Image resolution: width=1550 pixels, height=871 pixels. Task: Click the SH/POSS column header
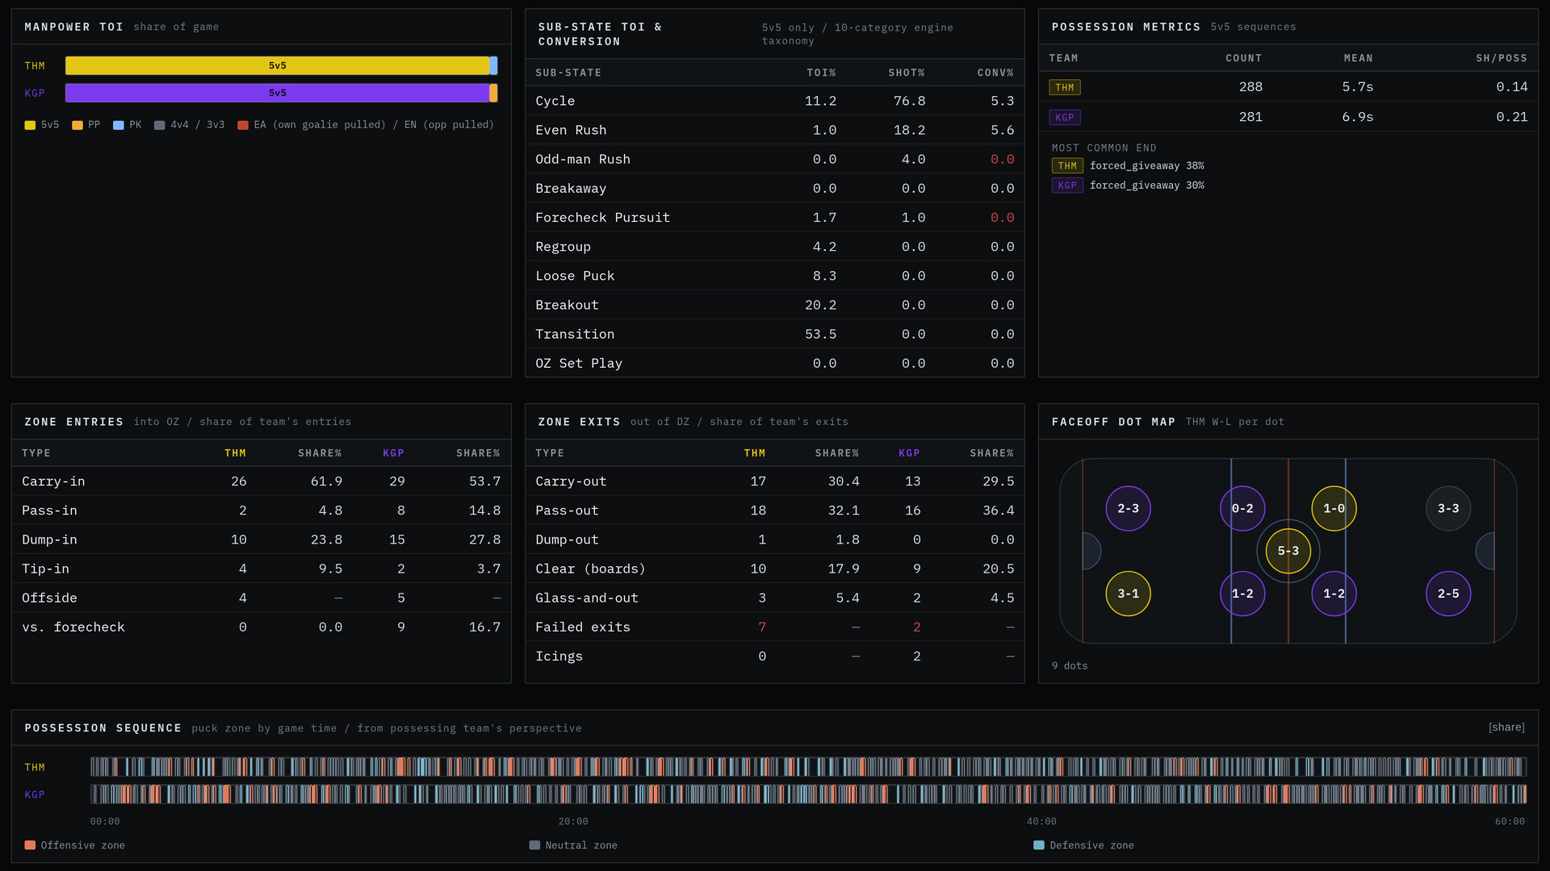1502,58
